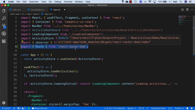The height and width of the screenshot is (110, 195).
Task: Expand the breadcrumb ellipsis symbols dropdown
Action: pyautogui.click(x=55, y=14)
